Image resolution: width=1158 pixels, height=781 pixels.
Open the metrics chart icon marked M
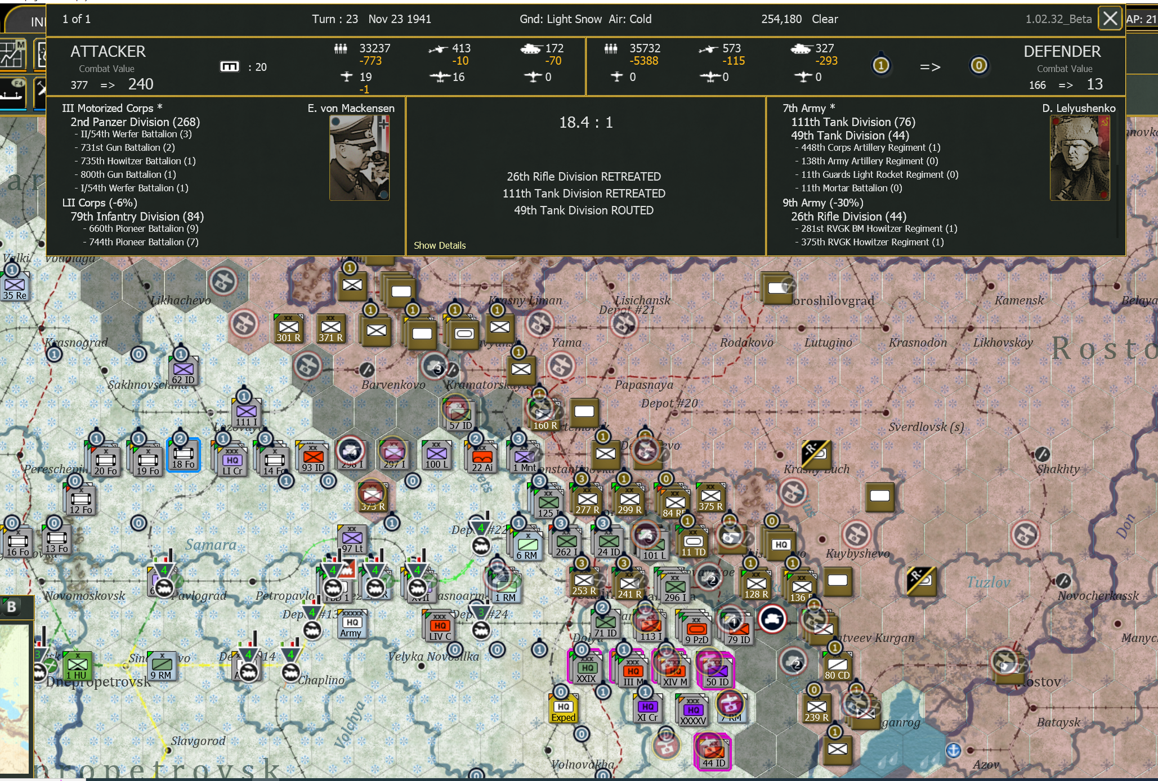[x=12, y=55]
